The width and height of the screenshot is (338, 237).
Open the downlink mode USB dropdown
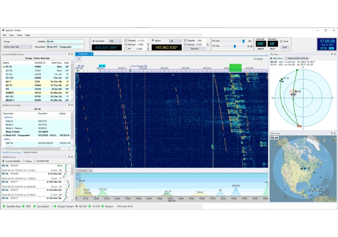(115, 41)
